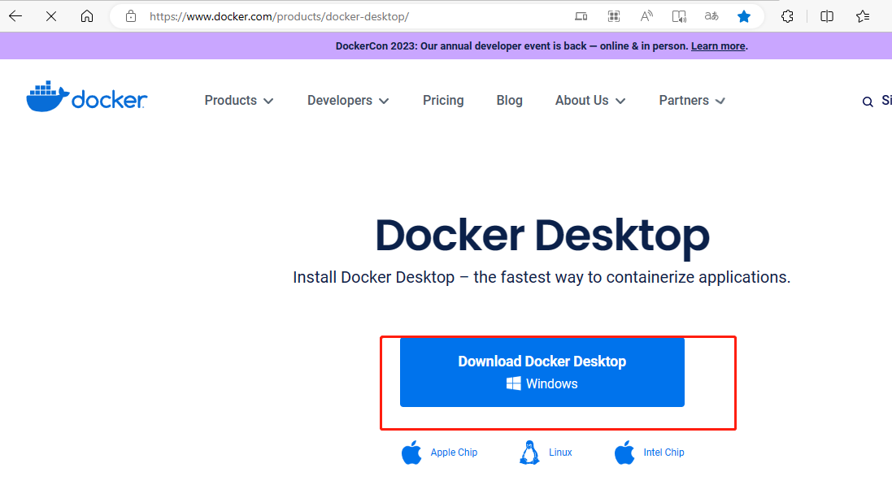Select the Intel Chip download option
This screenshot has height=485, width=892.
click(x=650, y=452)
